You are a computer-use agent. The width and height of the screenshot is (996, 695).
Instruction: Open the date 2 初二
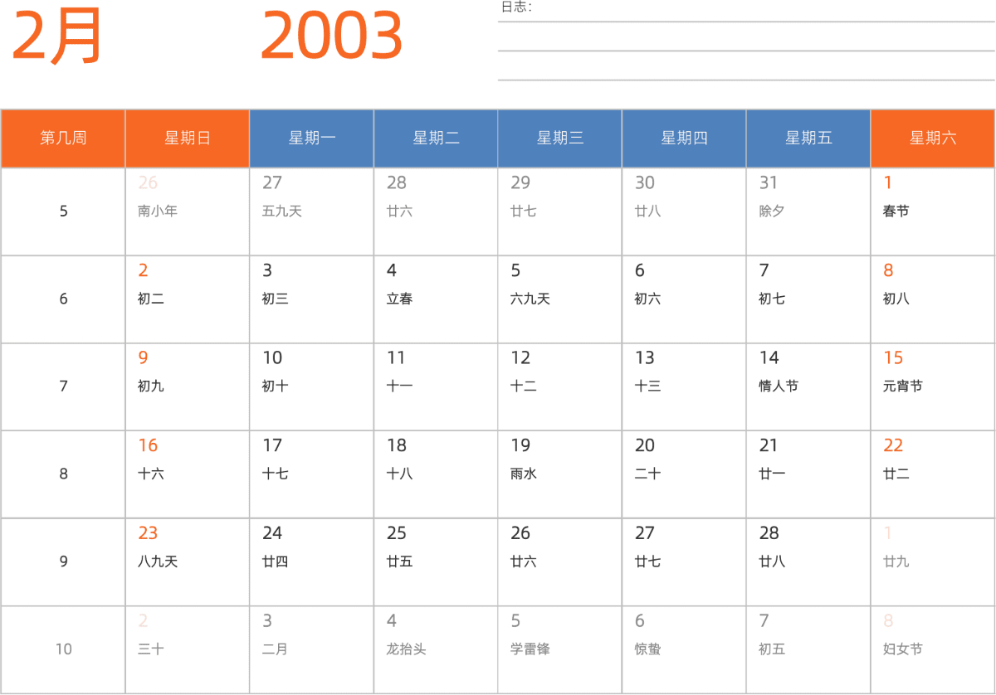(188, 299)
